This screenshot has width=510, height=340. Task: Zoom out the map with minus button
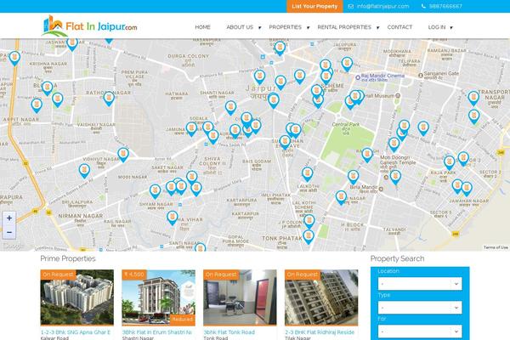9,232
